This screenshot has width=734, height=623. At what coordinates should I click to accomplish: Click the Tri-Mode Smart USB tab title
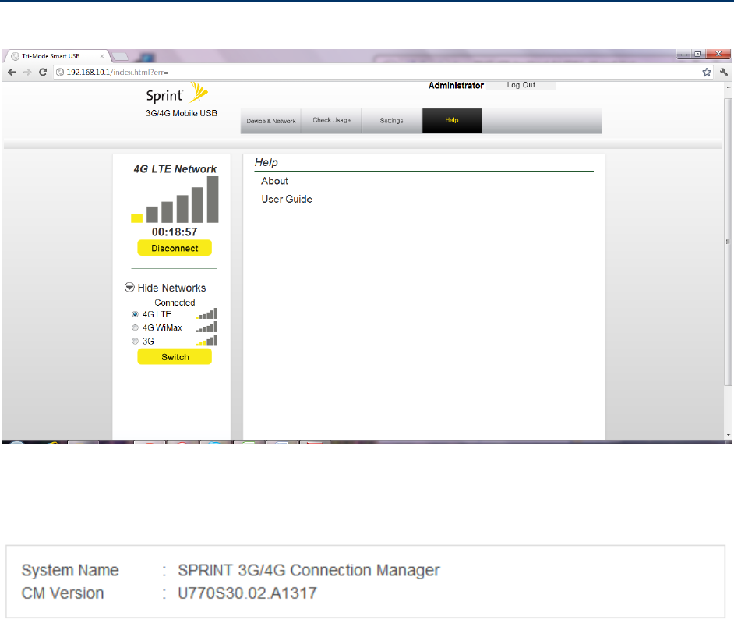51,56
